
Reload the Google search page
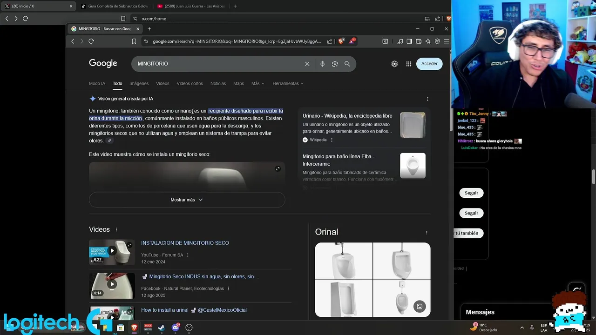[x=91, y=41]
